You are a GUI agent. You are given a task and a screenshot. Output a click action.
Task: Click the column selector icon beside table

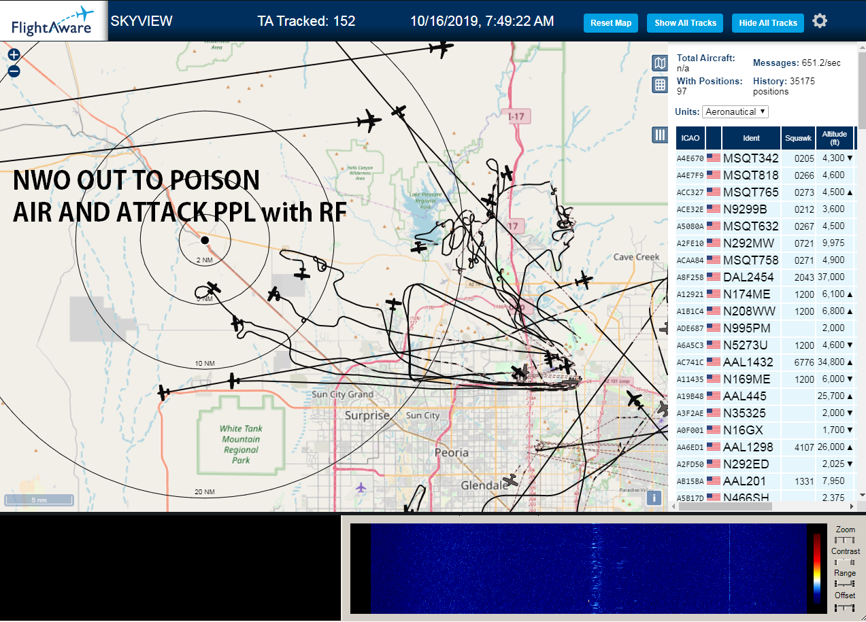[659, 135]
